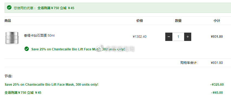This screenshot has width=231, height=97.
Task: Click into the quantity field showing 1
Action: (178, 37)
